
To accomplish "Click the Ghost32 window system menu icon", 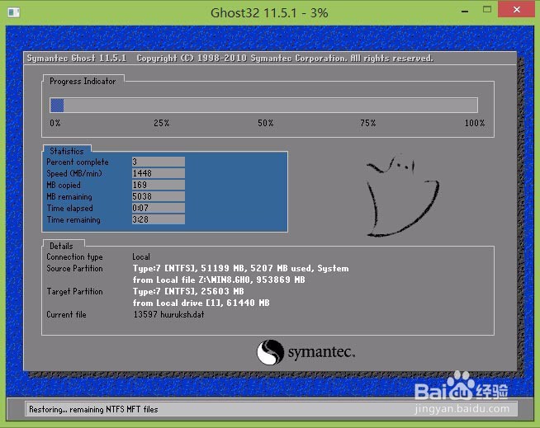I will click(x=14, y=12).
